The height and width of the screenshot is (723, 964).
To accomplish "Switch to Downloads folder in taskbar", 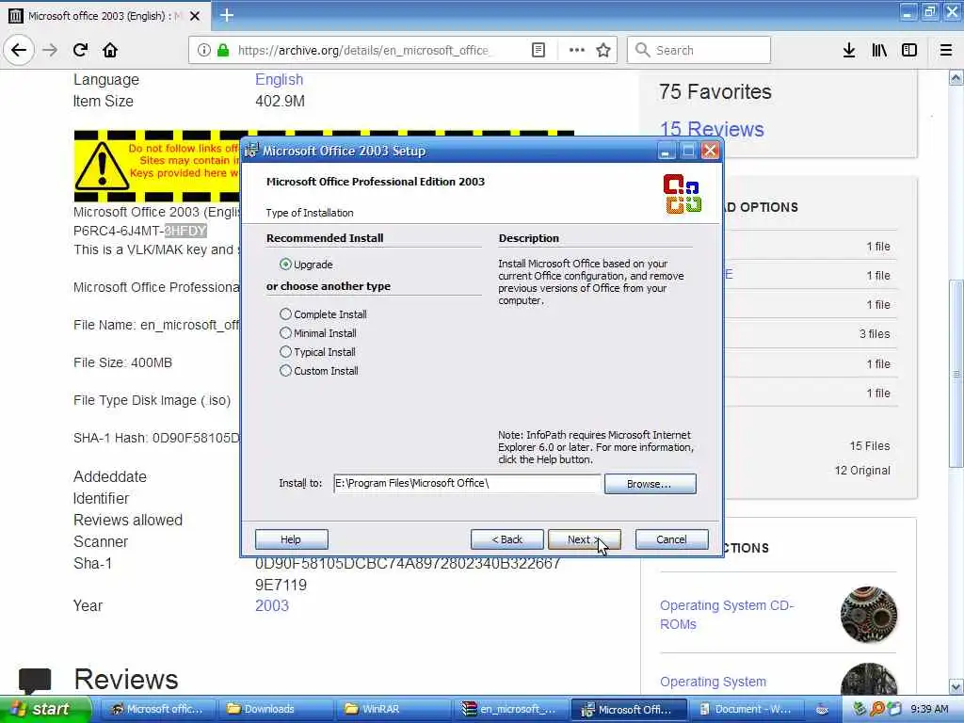I will pos(276,710).
